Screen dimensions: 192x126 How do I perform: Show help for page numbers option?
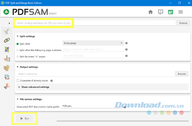tap(126, 49)
